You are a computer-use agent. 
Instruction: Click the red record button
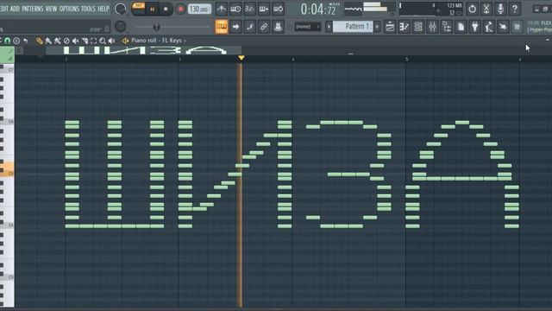pyautogui.click(x=180, y=10)
